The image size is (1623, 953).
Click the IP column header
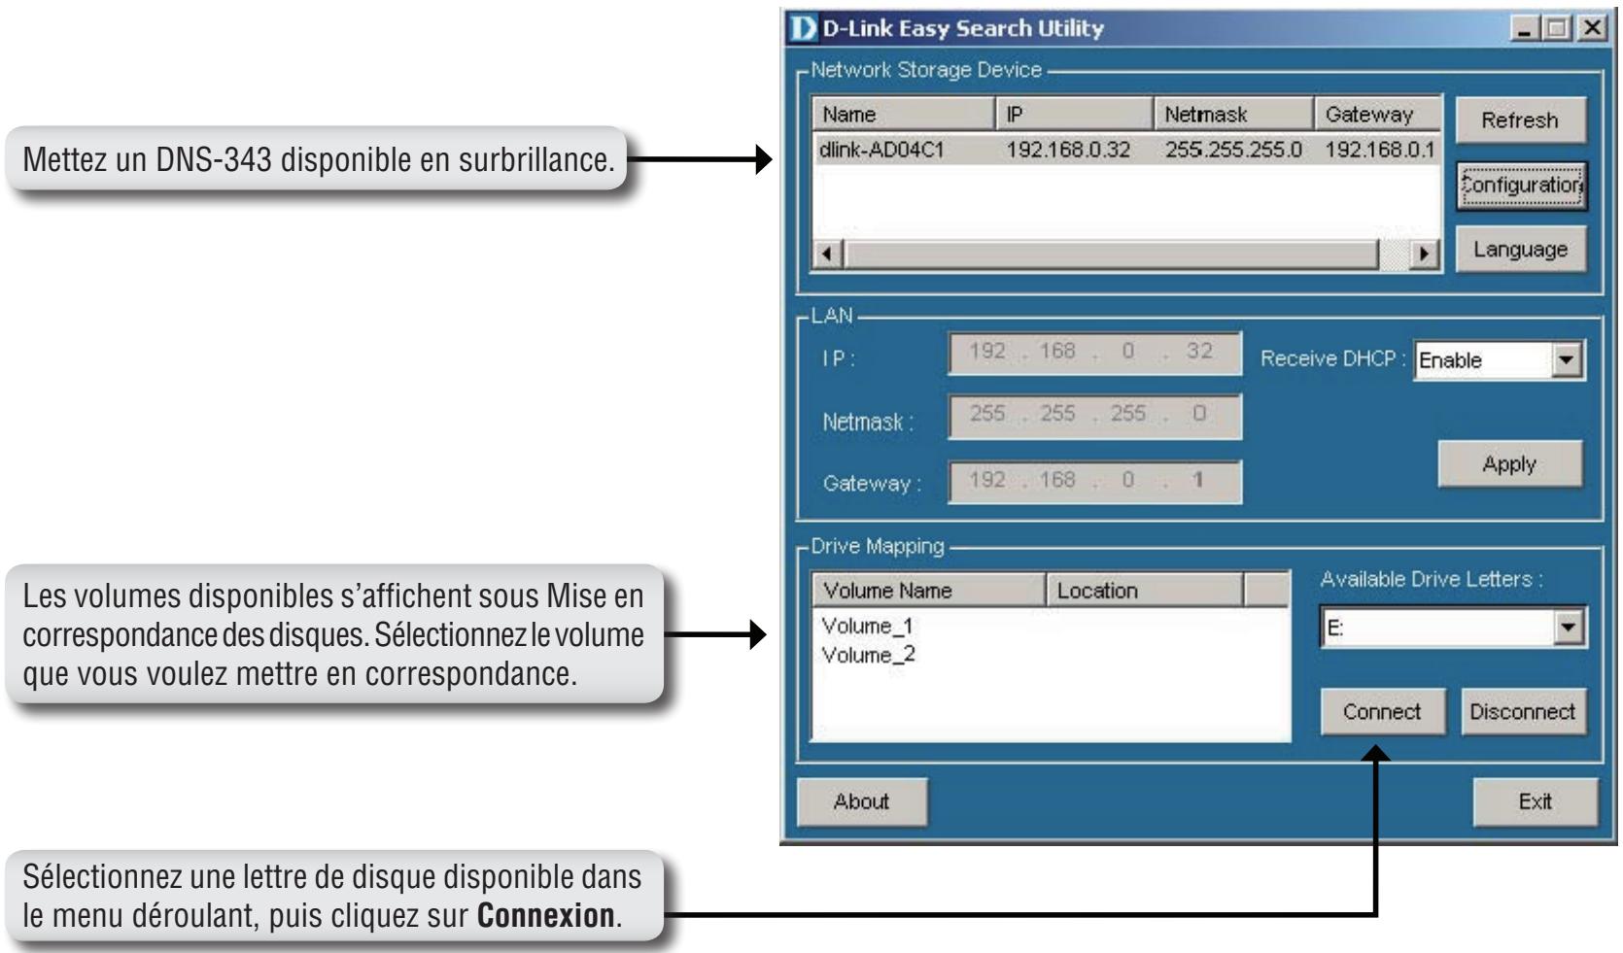1074,115
